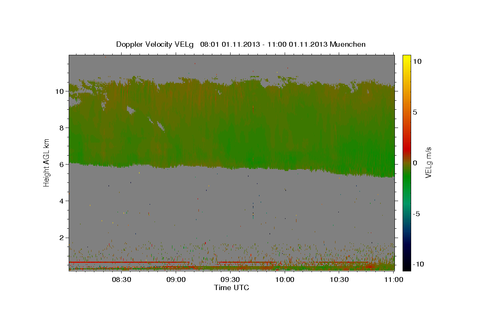Screen dimensions: 488x325
Task: Click the green cloud layer in the plot
Action: coord(232,126)
